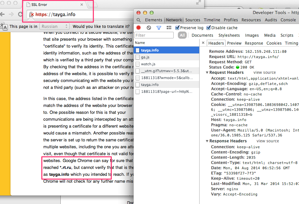Viewport: 299px width, 204px height.
Task: Click the icon beside __utm.gif request
Action: 138,71
